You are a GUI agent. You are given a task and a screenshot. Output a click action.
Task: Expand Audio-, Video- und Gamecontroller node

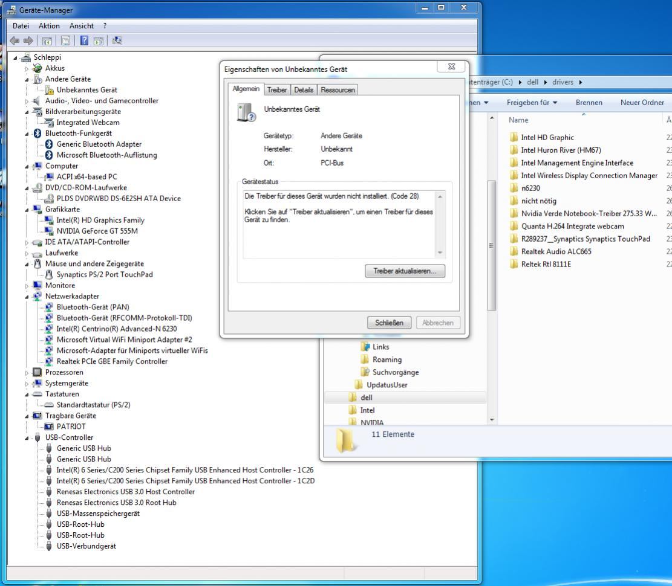tap(27, 101)
